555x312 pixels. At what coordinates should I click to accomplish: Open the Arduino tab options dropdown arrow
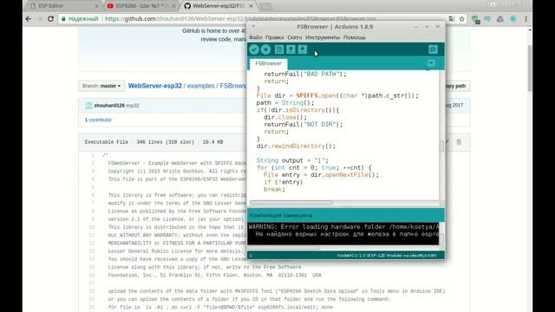pos(431,63)
